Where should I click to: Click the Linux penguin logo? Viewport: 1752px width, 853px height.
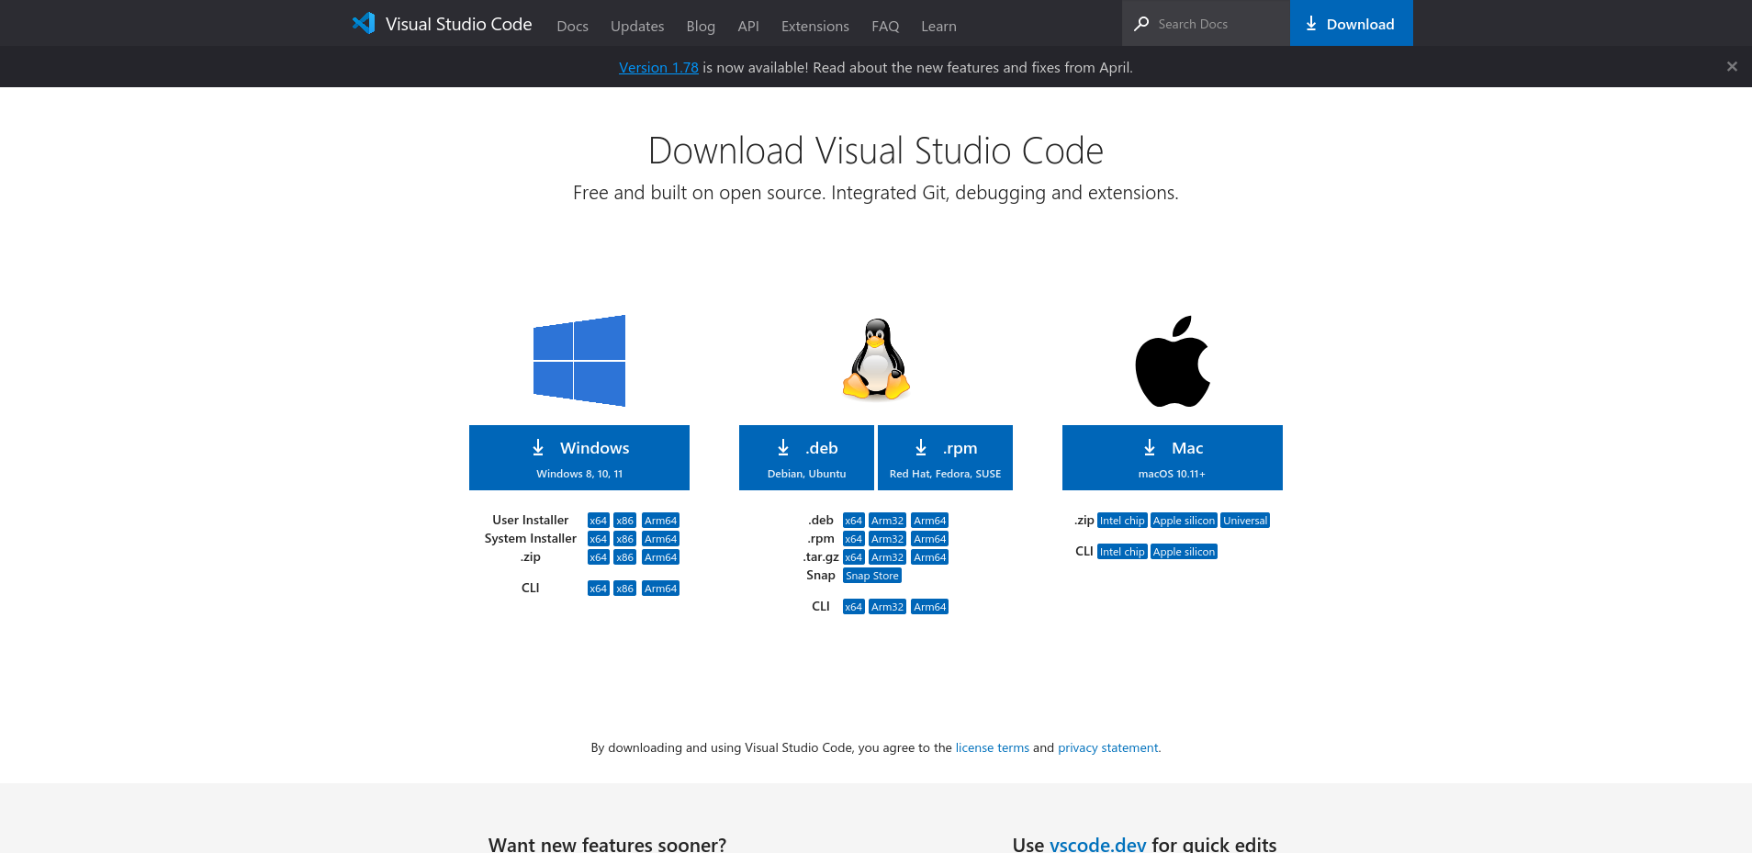point(876,360)
